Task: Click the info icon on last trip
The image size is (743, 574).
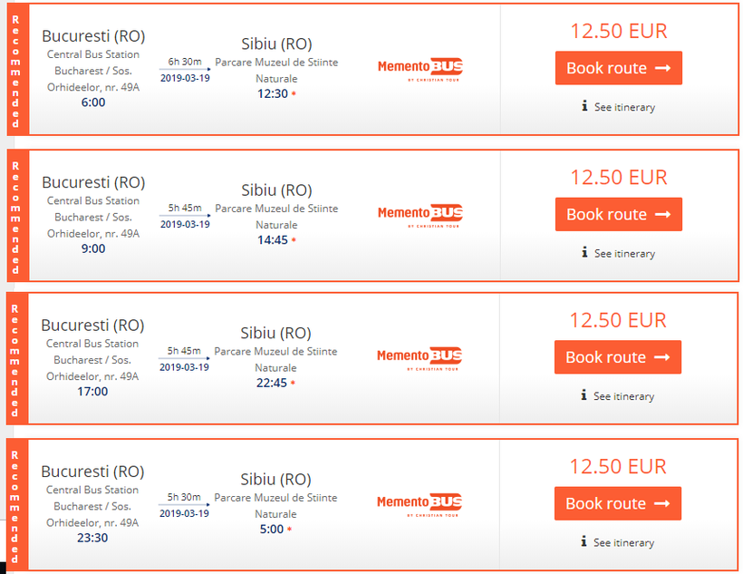Action: pyautogui.click(x=584, y=541)
